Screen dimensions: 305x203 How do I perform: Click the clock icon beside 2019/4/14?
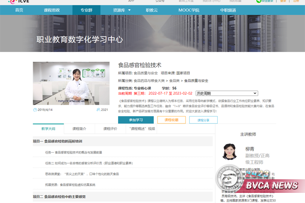coord(35,110)
